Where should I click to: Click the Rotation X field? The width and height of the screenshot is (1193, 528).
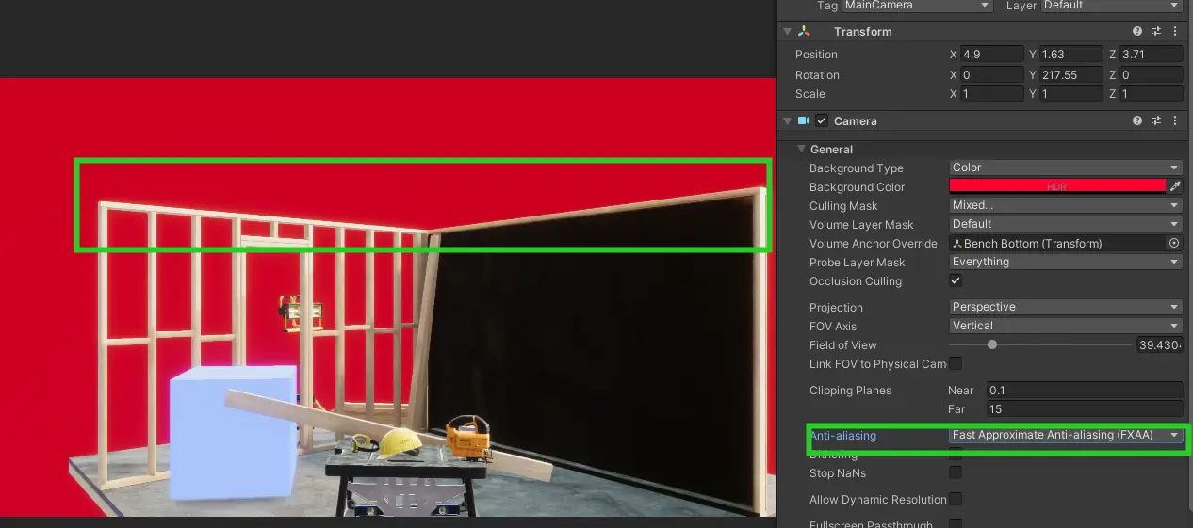click(992, 74)
